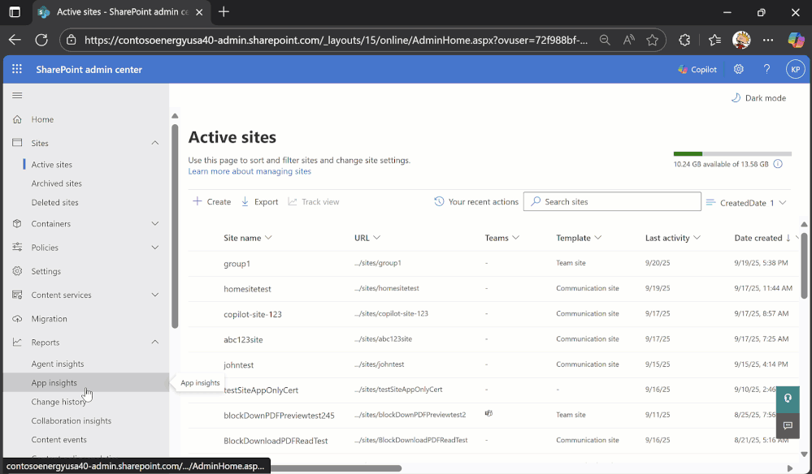Click the sidebar vertical scrollbar
Screen dimensions: 812x474
pyautogui.click(x=175, y=226)
